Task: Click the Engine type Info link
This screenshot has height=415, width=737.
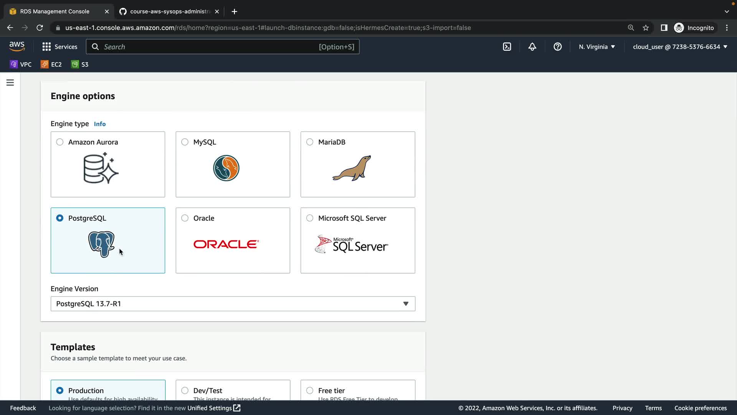Action: [99, 124]
